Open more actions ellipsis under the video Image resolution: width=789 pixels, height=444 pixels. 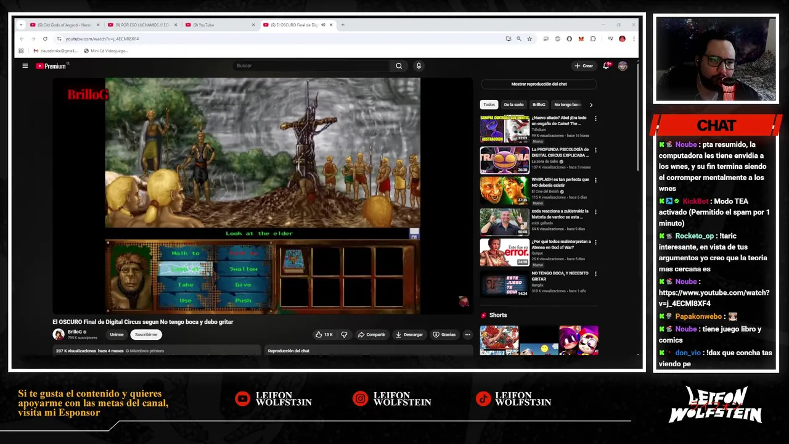click(467, 335)
